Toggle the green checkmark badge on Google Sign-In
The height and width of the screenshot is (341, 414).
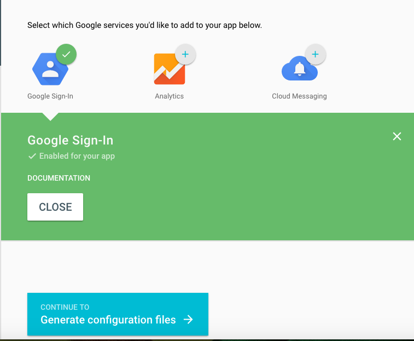[x=66, y=54]
